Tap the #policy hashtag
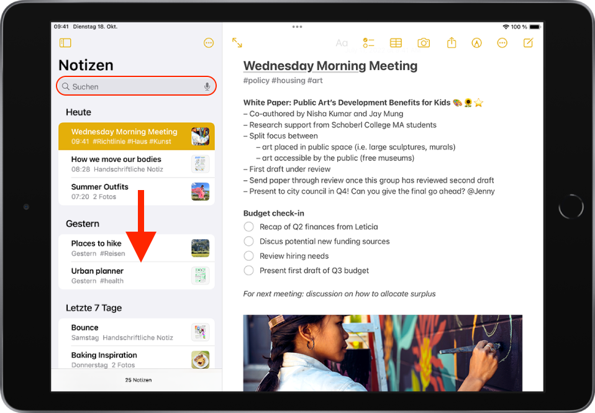The height and width of the screenshot is (413, 595). coord(255,81)
